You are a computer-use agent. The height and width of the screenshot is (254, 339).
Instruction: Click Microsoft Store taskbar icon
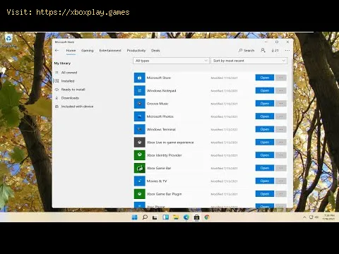tap(196, 217)
